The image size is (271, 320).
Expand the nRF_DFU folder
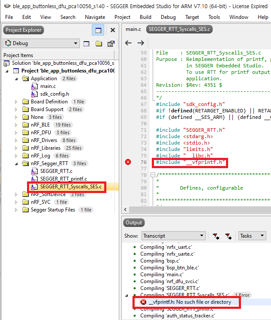point(16,133)
